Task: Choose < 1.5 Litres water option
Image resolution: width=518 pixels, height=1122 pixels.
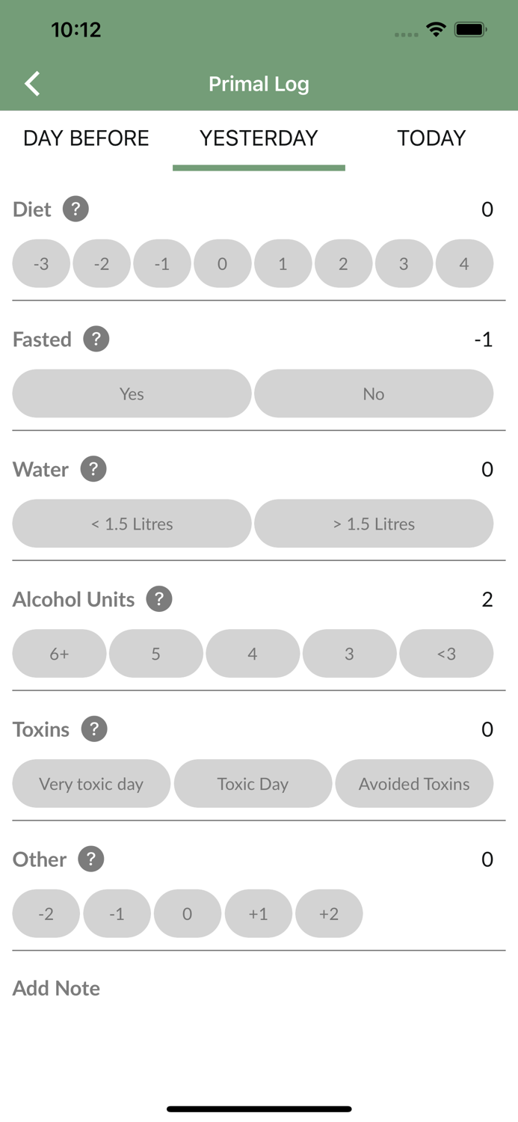Action: (x=132, y=524)
